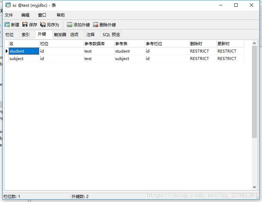This screenshot has width=262, height=202.
Task: Click the 外键数: 2 status text
Action: click(x=80, y=197)
